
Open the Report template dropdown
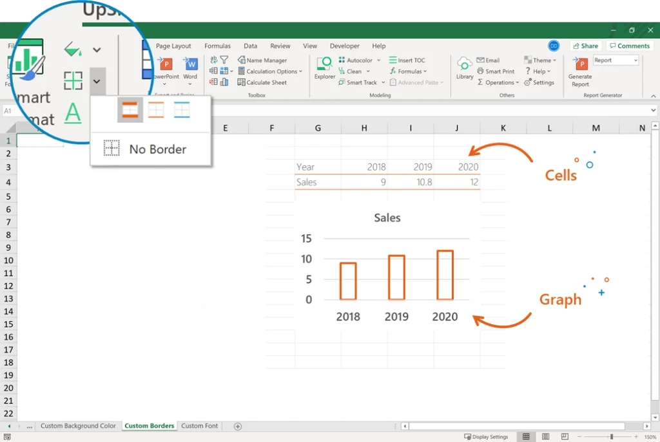tap(614, 59)
